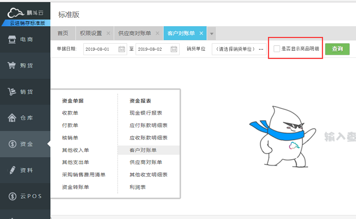The width and height of the screenshot is (356, 219).
Task: Enable 是否显示商品明细 checkbox
Action: 277,49
